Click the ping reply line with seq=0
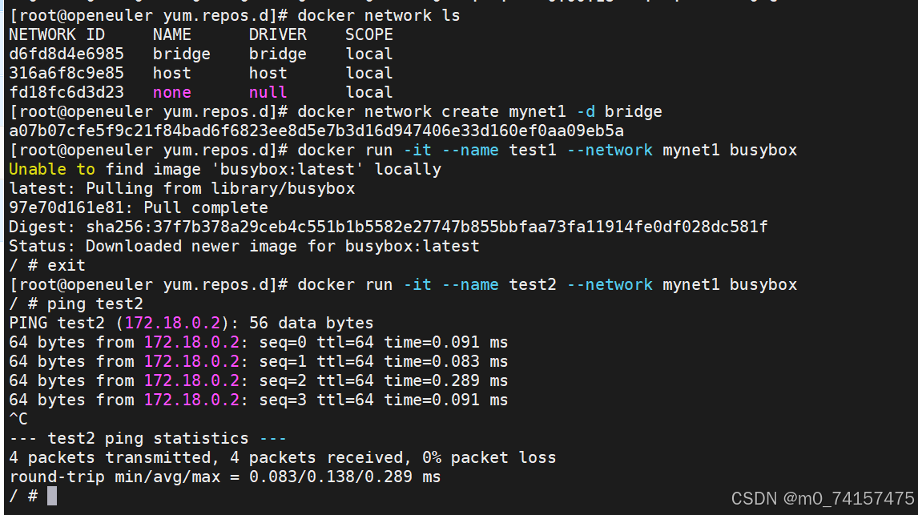The image size is (918, 515). click(259, 342)
